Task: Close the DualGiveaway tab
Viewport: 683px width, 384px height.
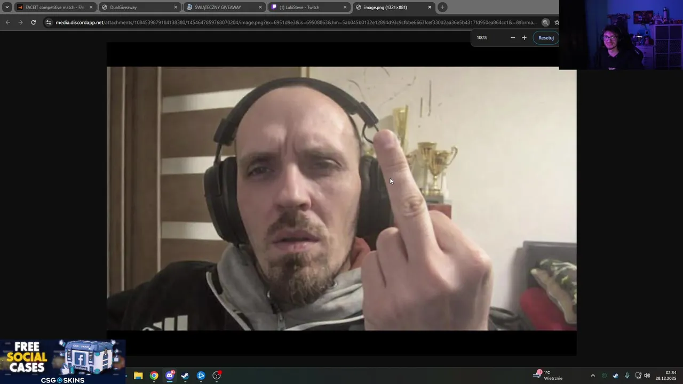Action: (x=176, y=7)
